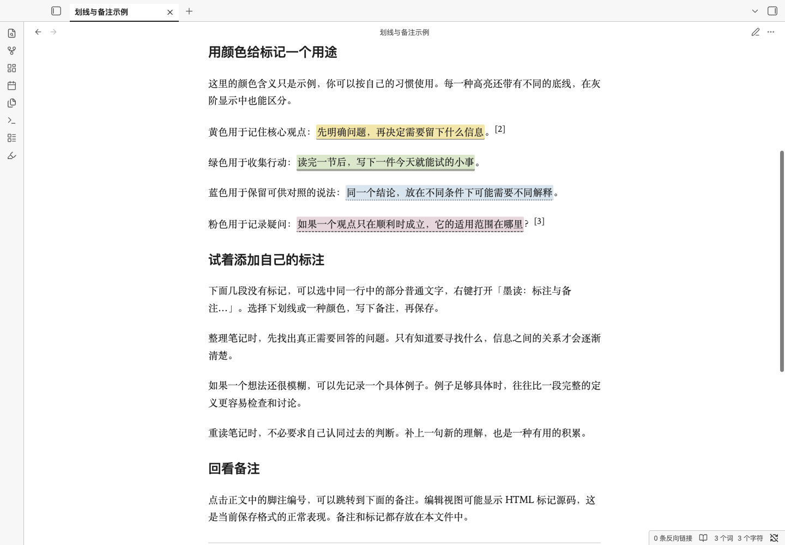
Task: Open more options three-dot menu
Action: [x=771, y=32]
